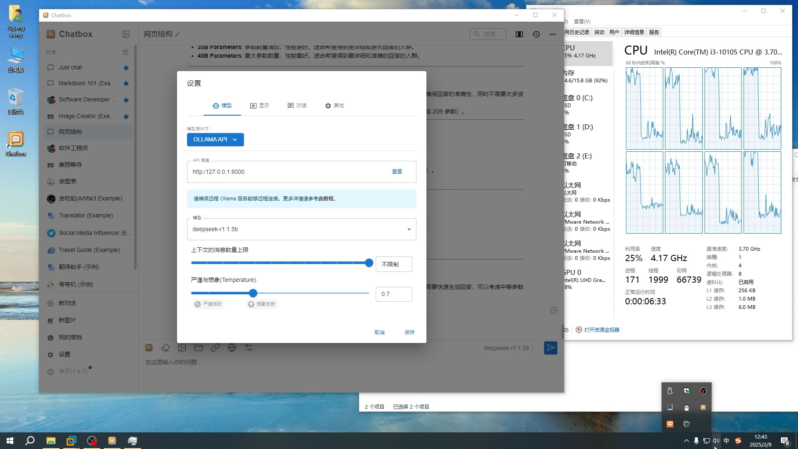Click the 重置 reset API link

(x=397, y=172)
